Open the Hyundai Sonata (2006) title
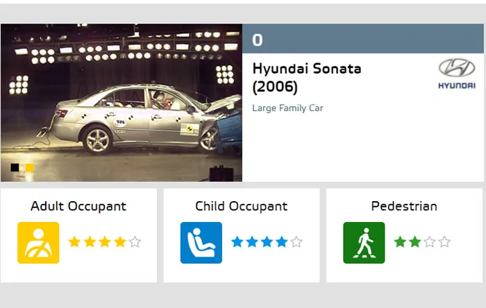 coord(307,78)
